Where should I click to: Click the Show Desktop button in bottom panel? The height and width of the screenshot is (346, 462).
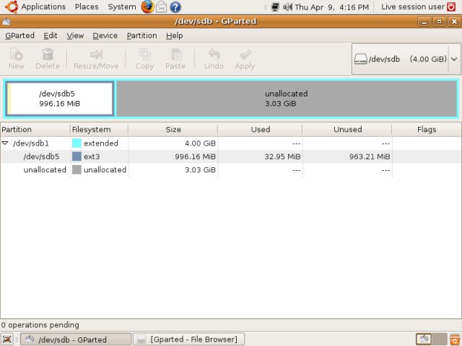click(x=7, y=339)
